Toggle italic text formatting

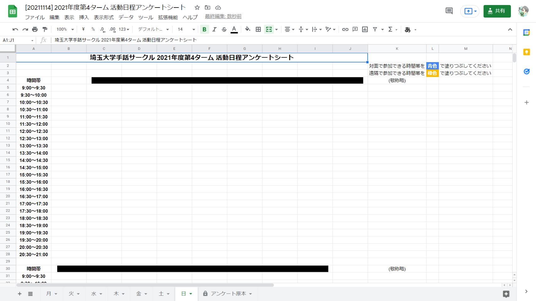[x=214, y=29]
